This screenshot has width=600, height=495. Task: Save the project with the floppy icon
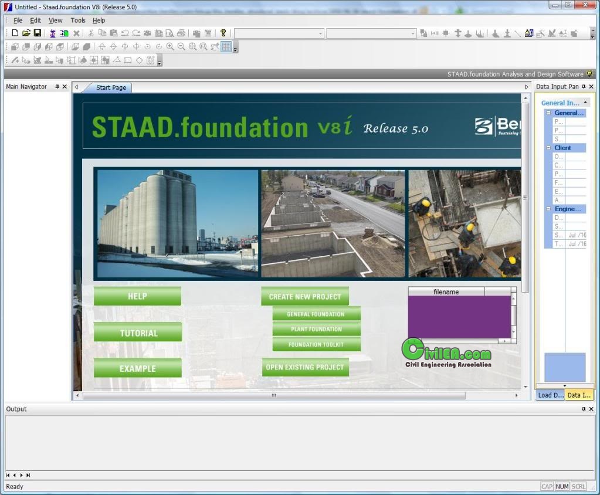click(37, 33)
